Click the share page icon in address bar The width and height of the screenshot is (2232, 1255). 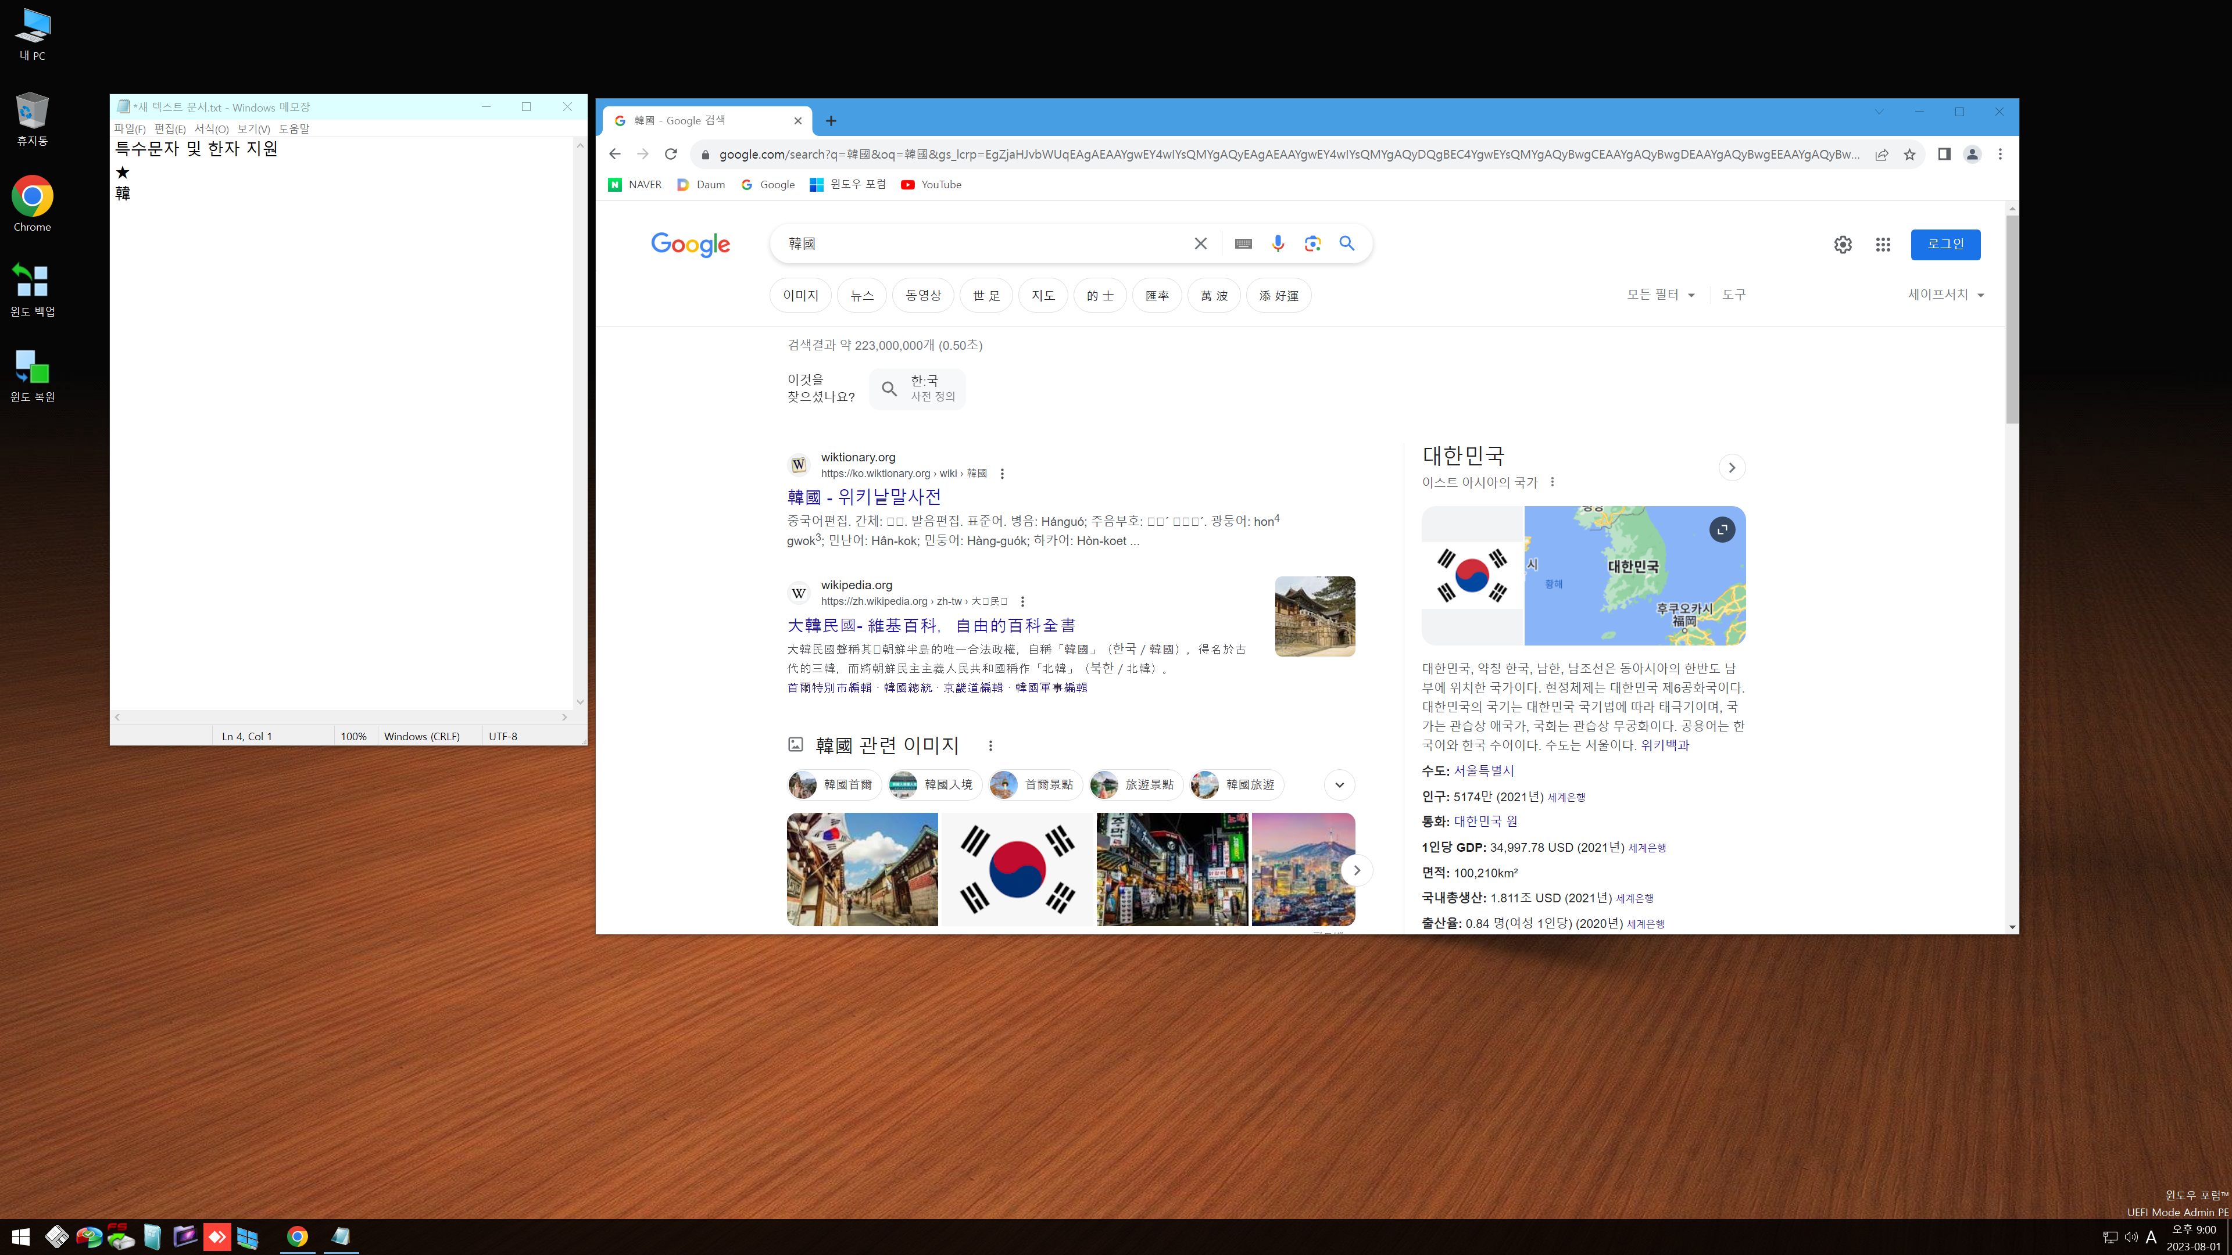click(x=1882, y=154)
